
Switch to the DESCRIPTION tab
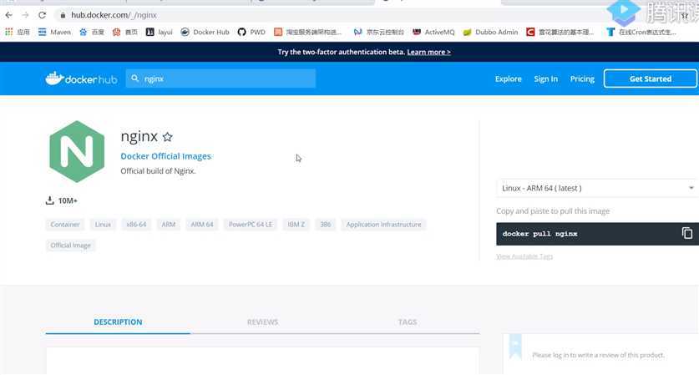pos(118,322)
